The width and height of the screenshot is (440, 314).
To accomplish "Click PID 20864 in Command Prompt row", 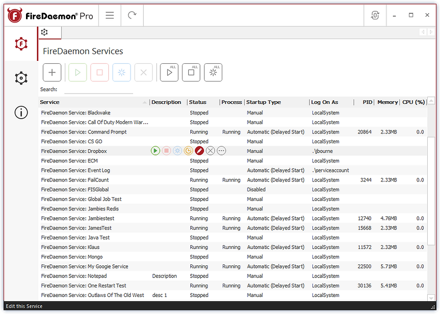I will point(364,132).
